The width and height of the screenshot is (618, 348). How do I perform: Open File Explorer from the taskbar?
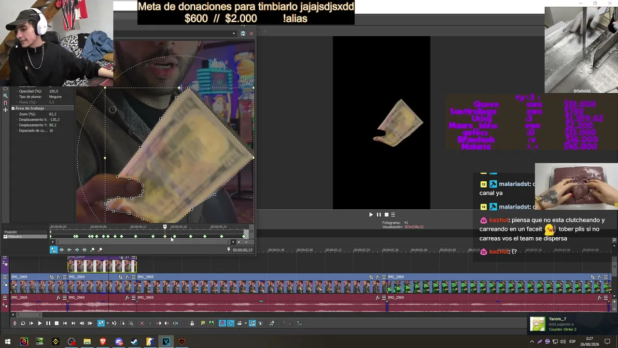87,342
